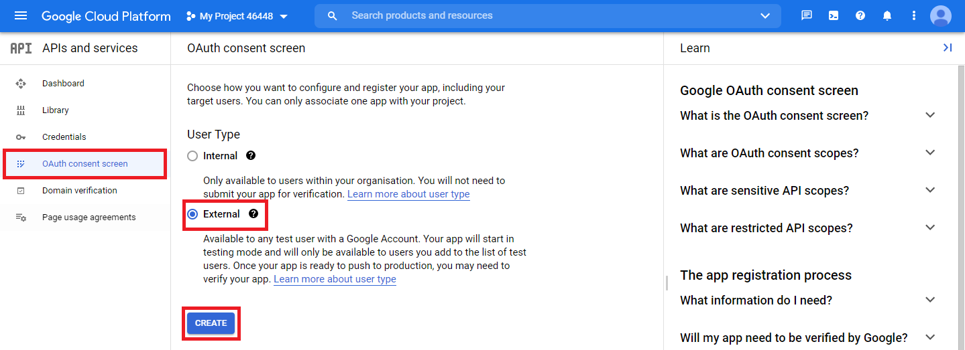Click the help icon next to External
The image size is (965, 350).
(x=253, y=214)
